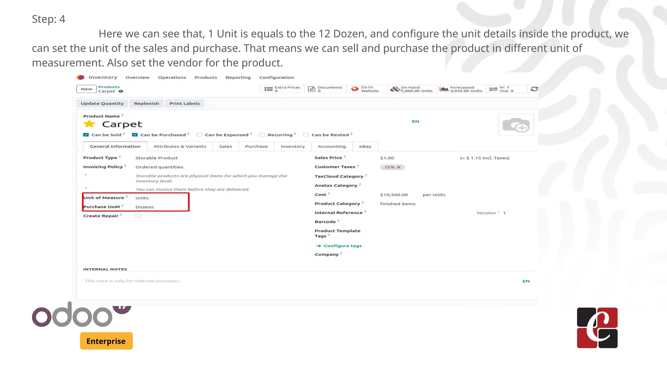This screenshot has height=375, width=667.
Task: Click the refresh arrows icon at right
Action: coord(534,89)
